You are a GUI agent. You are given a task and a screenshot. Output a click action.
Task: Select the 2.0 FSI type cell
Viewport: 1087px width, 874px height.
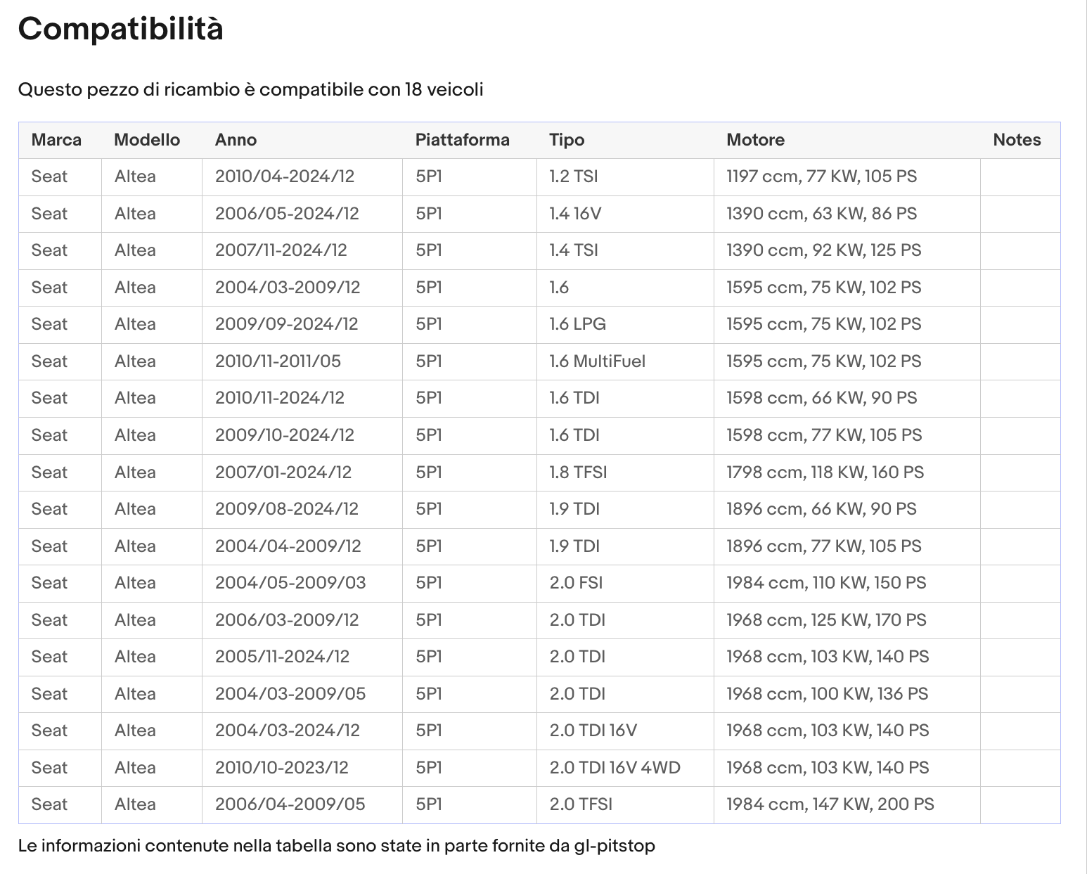click(576, 583)
